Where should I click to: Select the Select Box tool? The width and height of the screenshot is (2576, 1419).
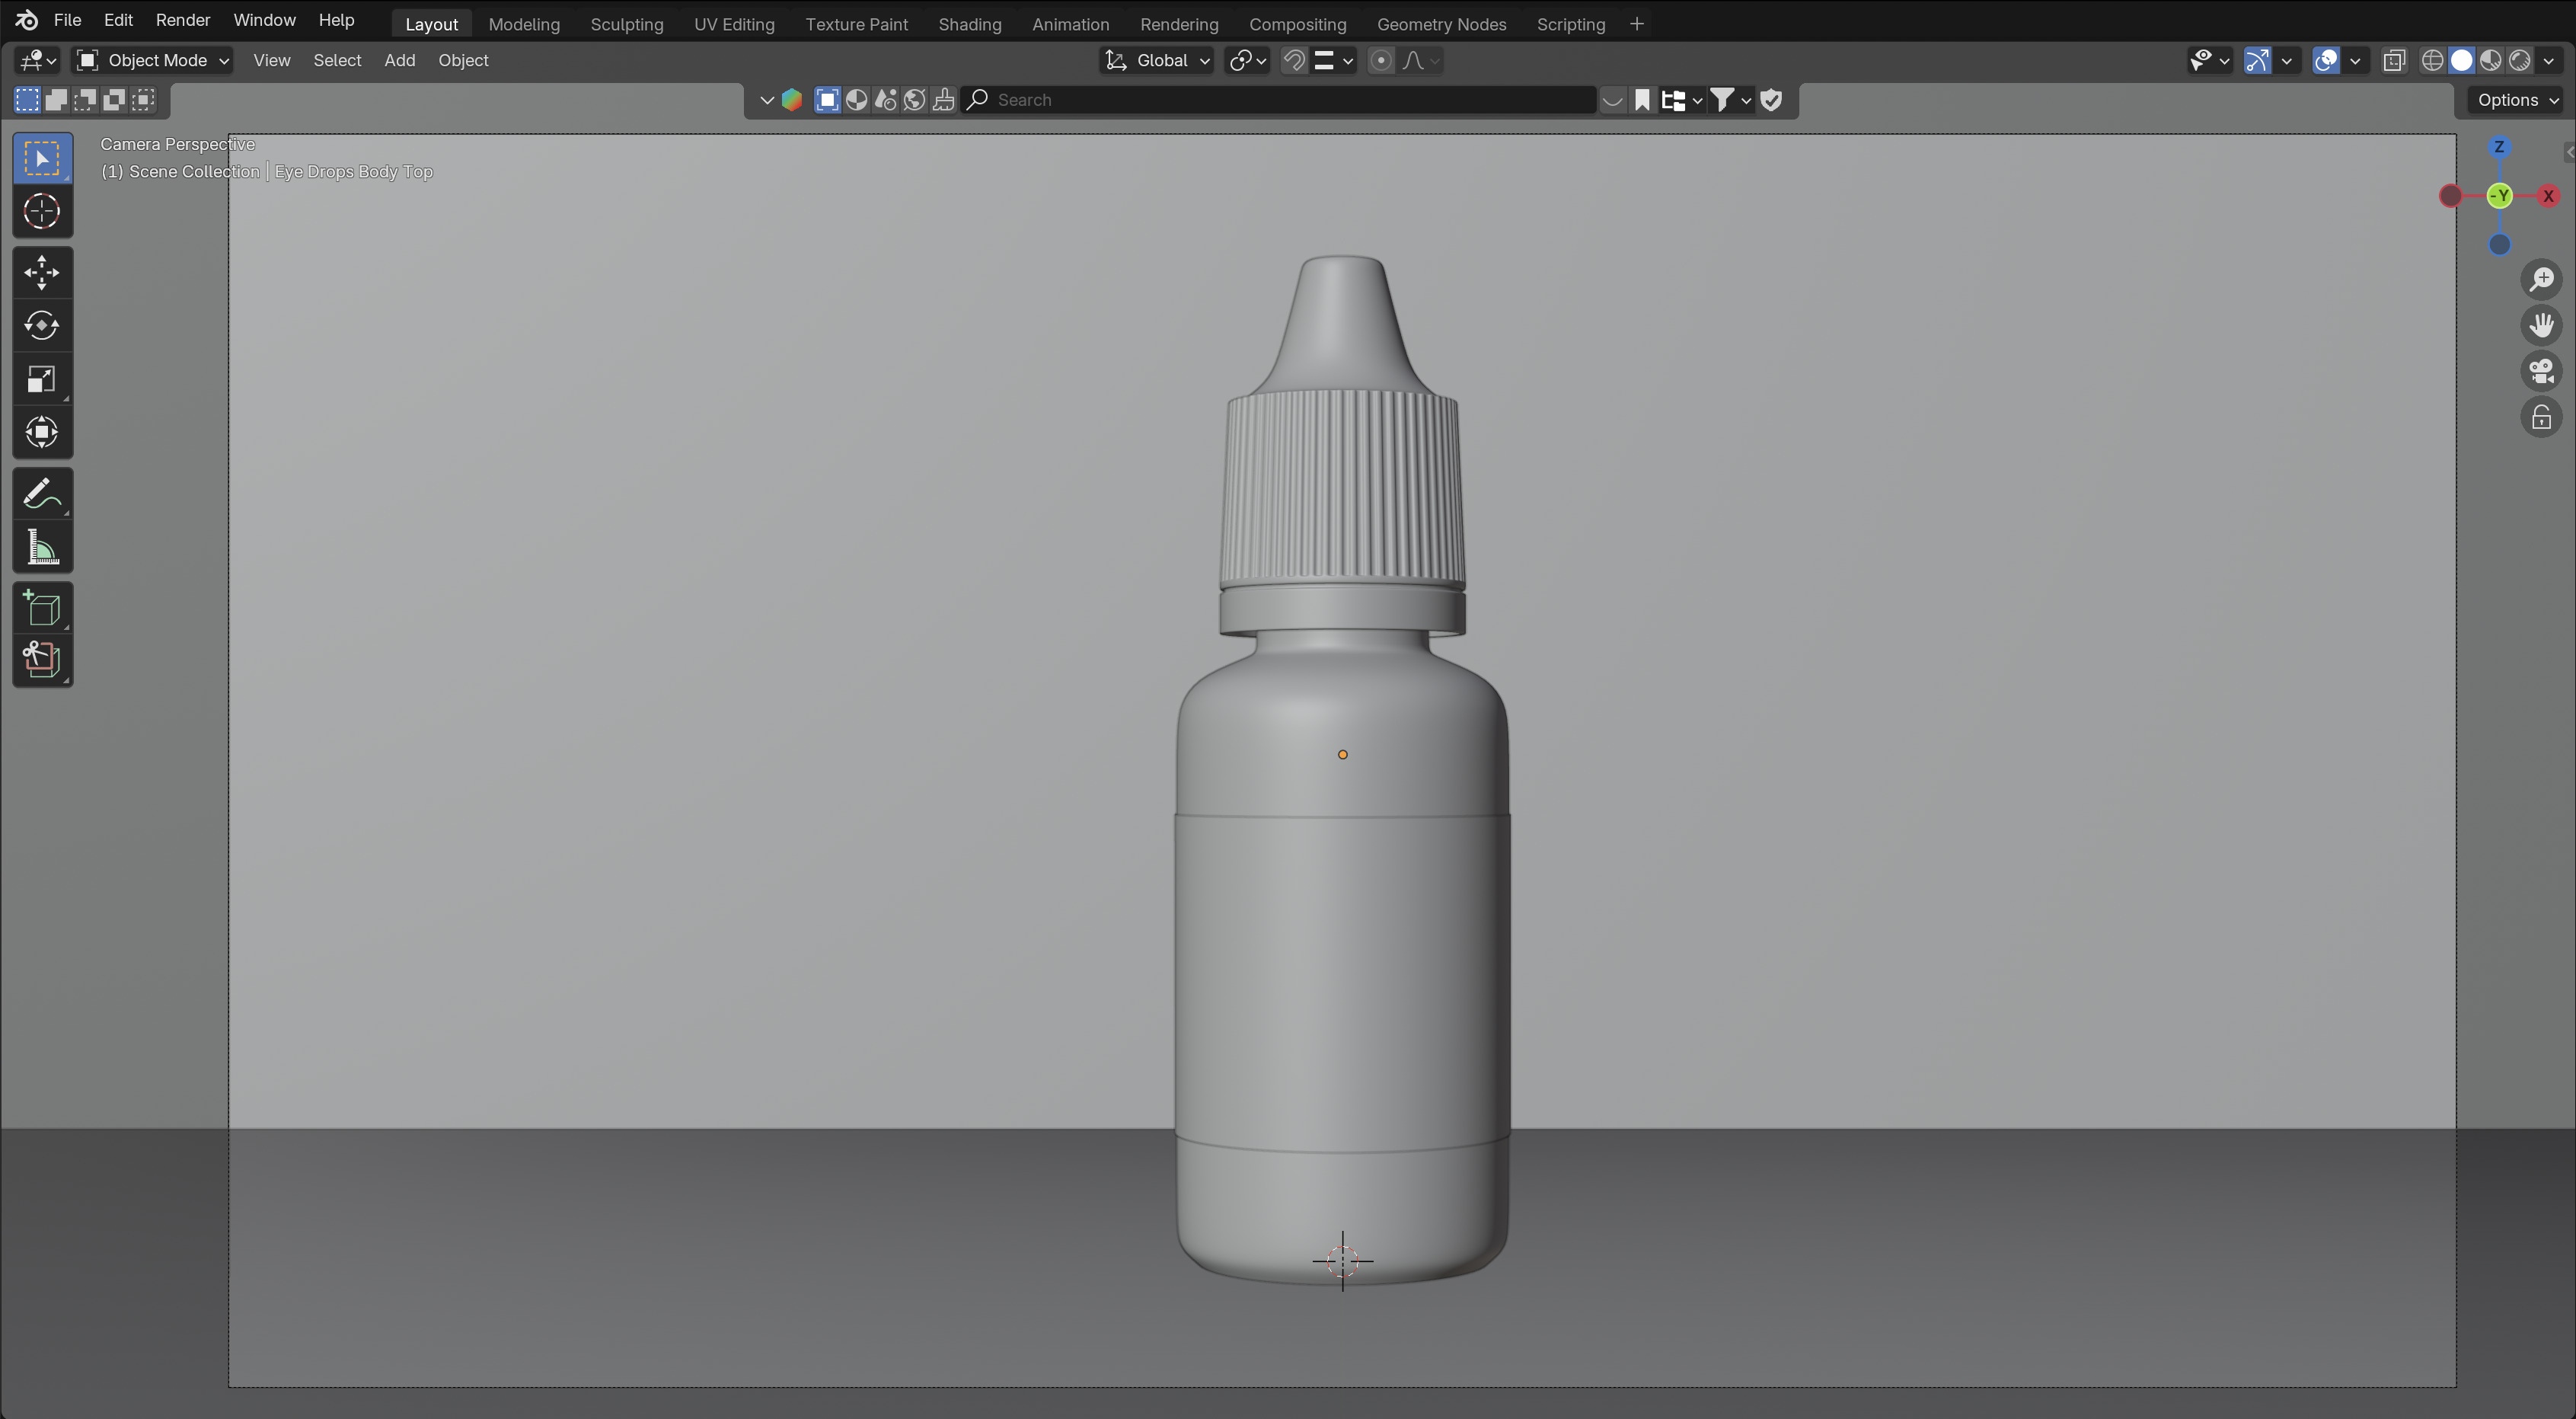(42, 159)
